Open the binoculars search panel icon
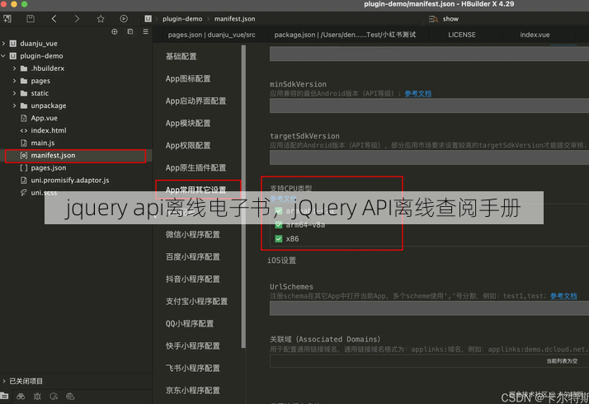The width and height of the screenshot is (589, 404). pyautogui.click(x=21, y=396)
